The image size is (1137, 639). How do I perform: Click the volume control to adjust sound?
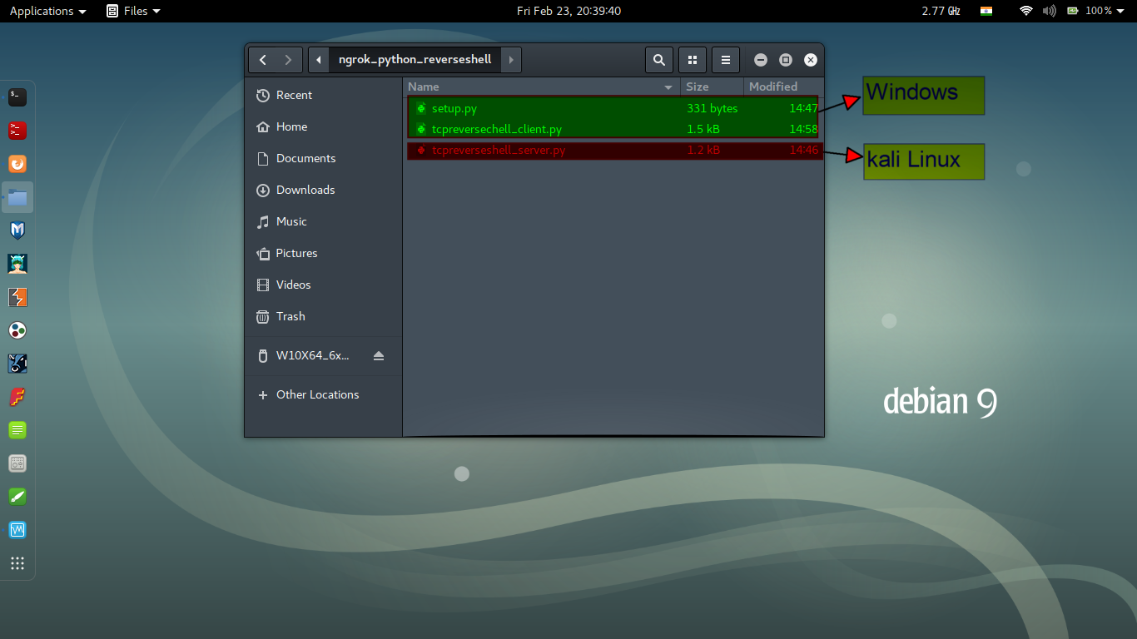pos(1048,11)
